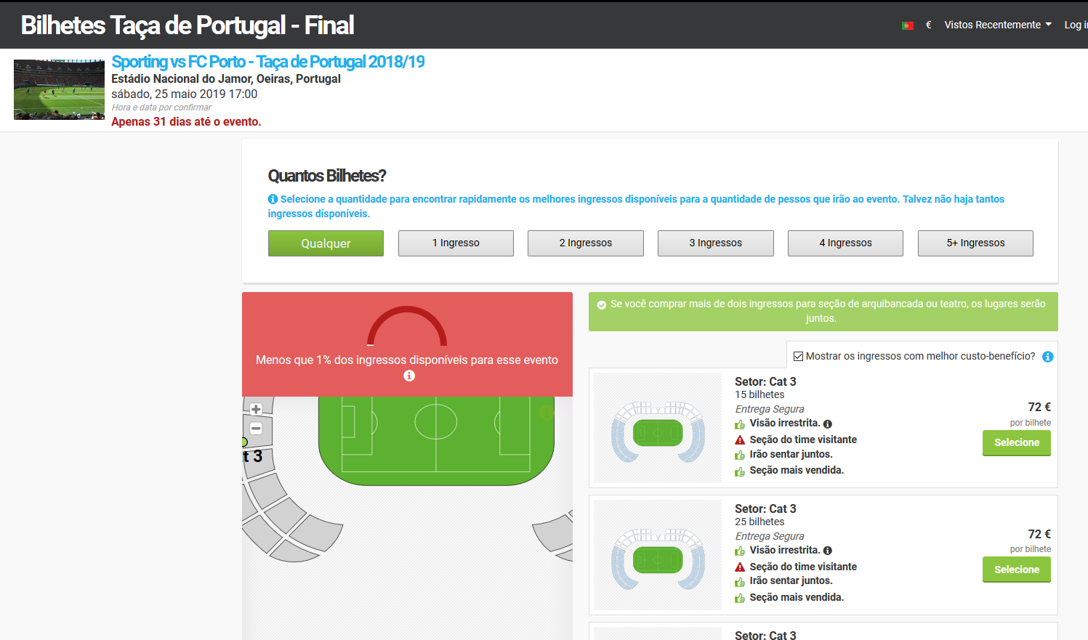
Task: Toggle Mostrar ingressos com melhor custo-benefício checkbox
Action: [798, 356]
